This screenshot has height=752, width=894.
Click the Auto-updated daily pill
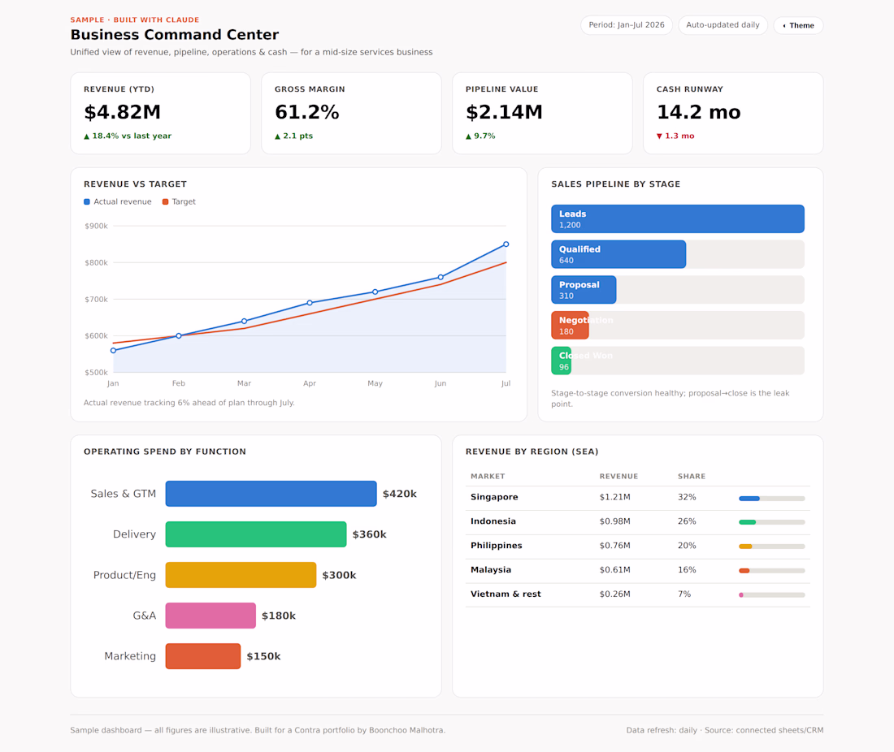[x=723, y=25]
